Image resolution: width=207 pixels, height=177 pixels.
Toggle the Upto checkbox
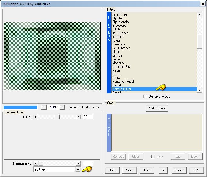tap(153, 157)
